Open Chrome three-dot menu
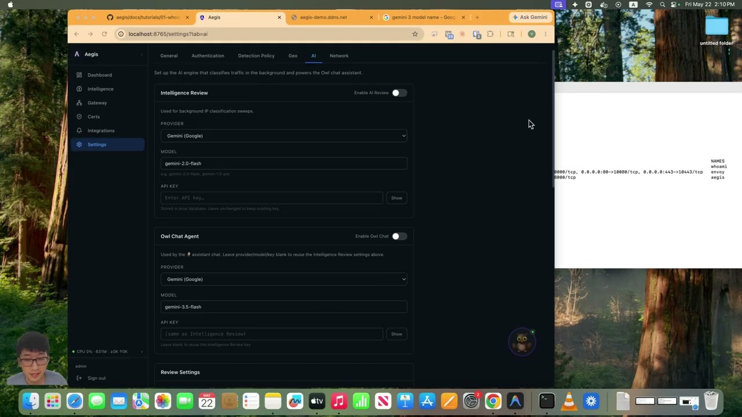Screen dimensions: 742x417 tap(545, 34)
